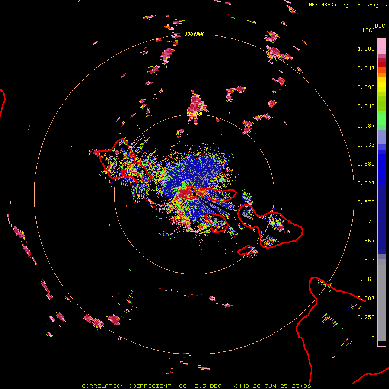Click the 0.733 scale value
Screen dimensions: 389x389
click(x=366, y=145)
